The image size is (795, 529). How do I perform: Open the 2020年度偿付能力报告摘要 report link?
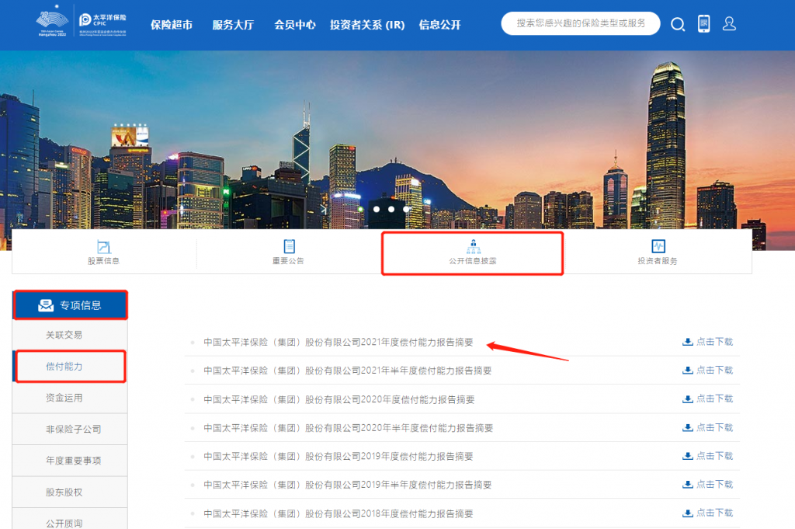click(338, 400)
